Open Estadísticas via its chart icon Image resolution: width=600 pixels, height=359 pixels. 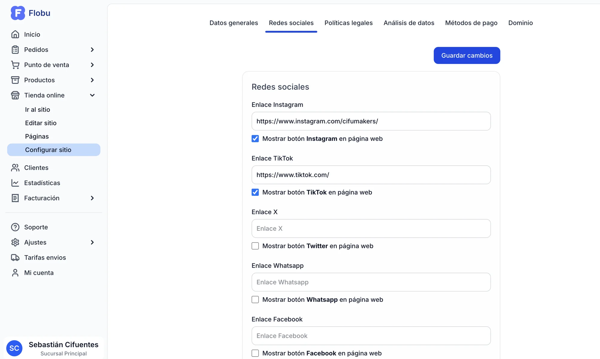(x=15, y=183)
